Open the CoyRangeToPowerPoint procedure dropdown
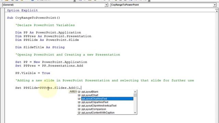Viewport: 219px width, 123px height. click(x=215, y=5)
